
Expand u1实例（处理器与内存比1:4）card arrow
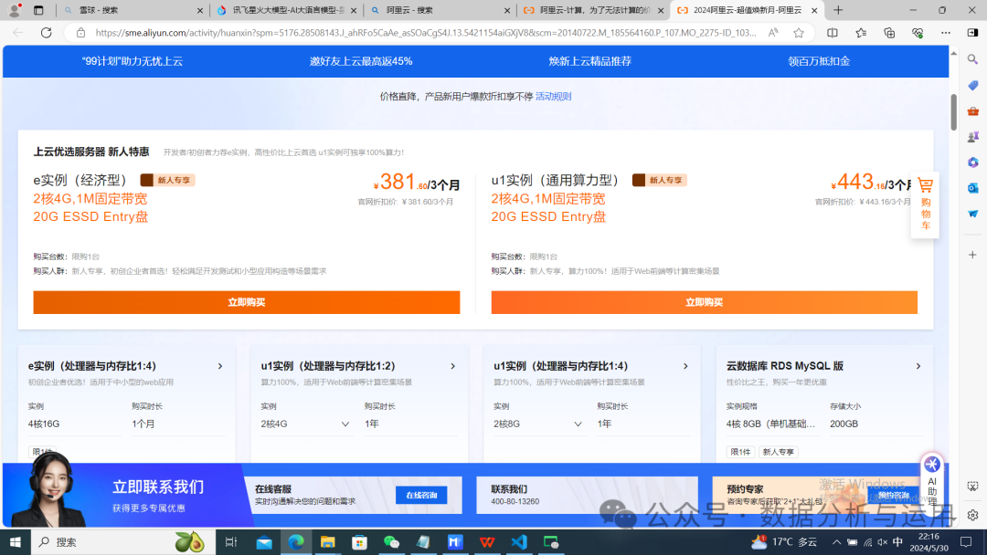(x=685, y=366)
